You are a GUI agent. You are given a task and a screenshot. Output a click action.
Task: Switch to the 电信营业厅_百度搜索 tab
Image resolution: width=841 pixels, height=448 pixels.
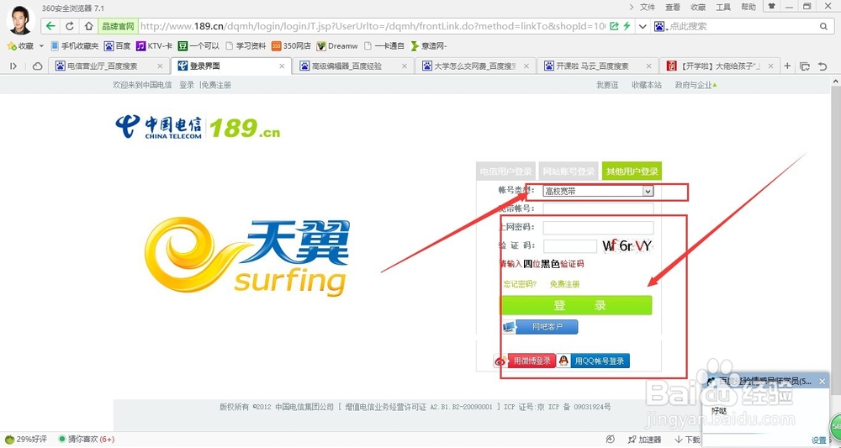pyautogui.click(x=108, y=66)
